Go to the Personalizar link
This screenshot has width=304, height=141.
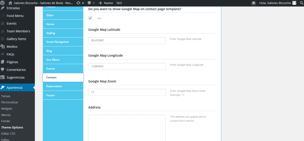point(10,102)
